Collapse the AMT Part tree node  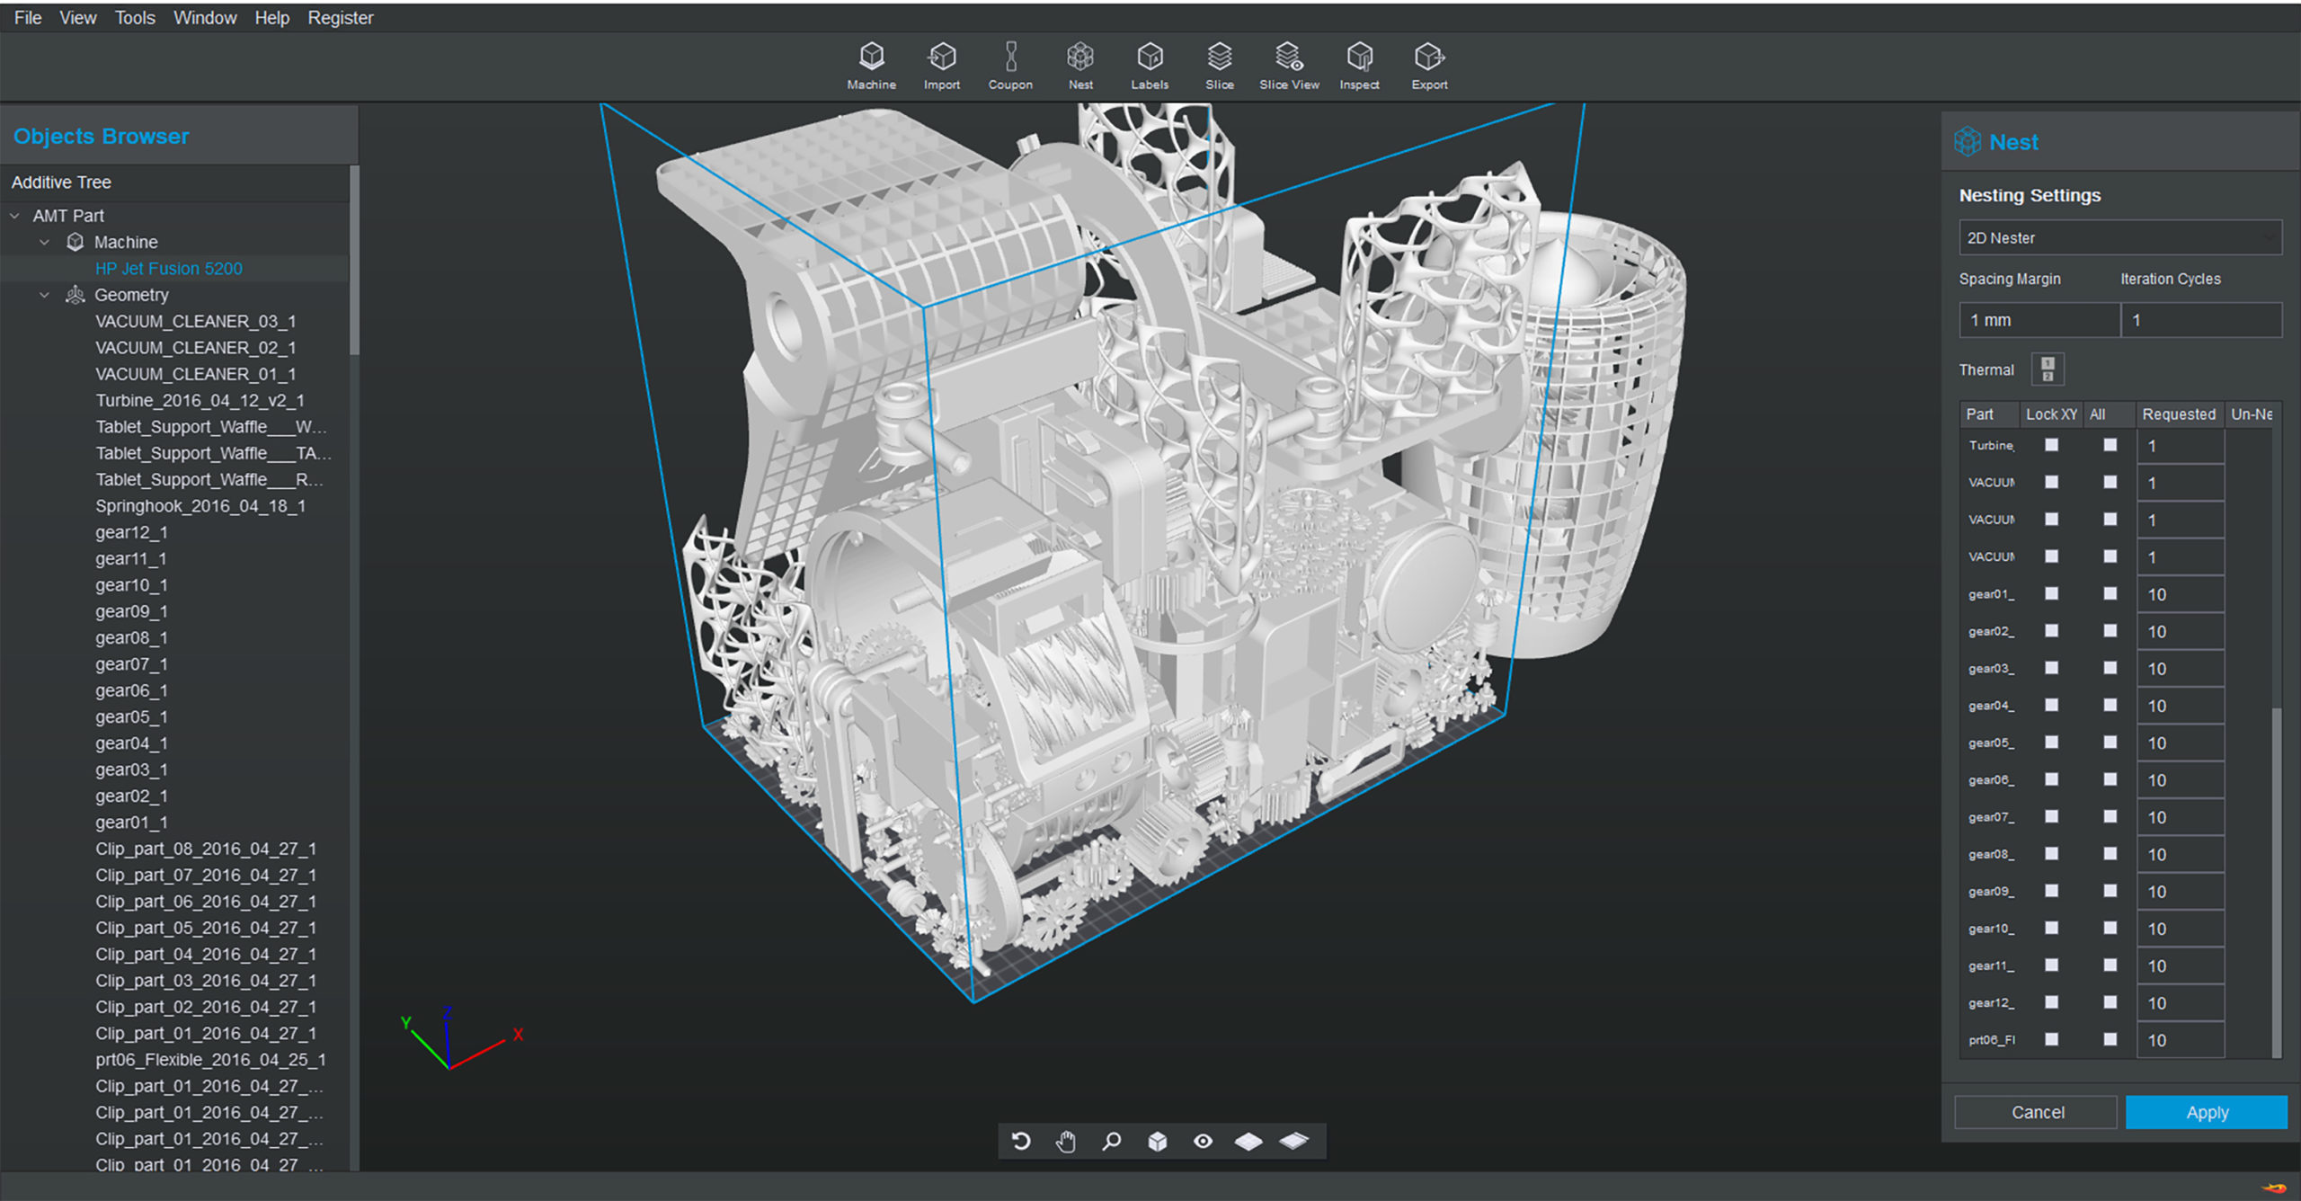pyautogui.click(x=15, y=216)
